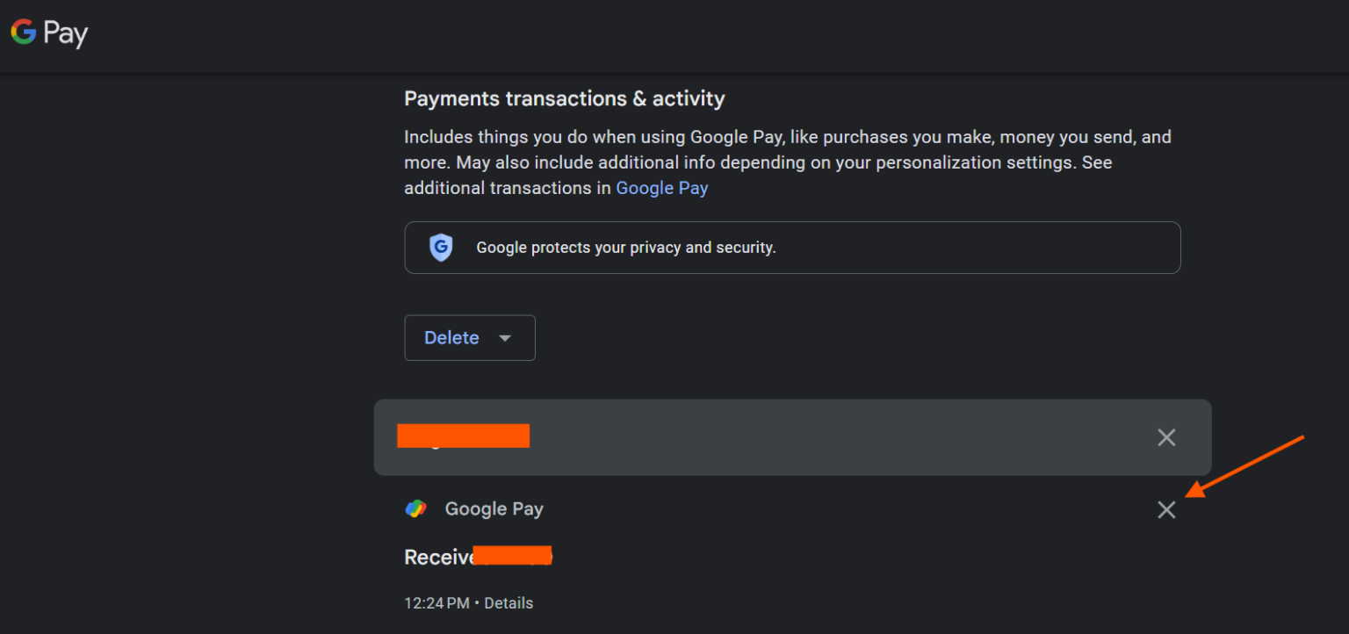Click the Payments transactions & activity heading
1349x634 pixels.
(x=564, y=98)
